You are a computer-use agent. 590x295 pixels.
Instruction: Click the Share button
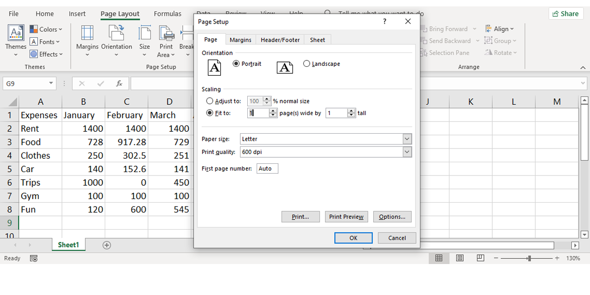pos(566,14)
